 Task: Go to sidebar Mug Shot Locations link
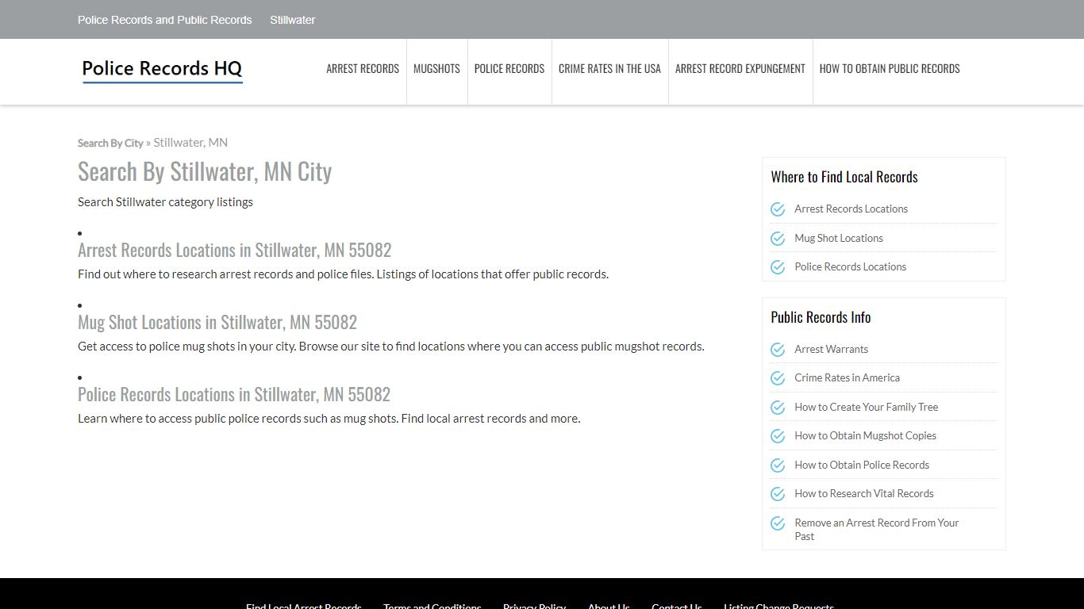839,238
